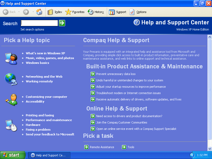Open the Options checklist icon
The height and width of the screenshot is (159, 212).
point(132,12)
